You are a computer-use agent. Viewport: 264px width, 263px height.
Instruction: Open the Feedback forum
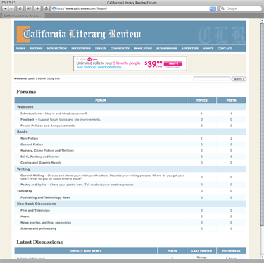[x=27, y=119]
